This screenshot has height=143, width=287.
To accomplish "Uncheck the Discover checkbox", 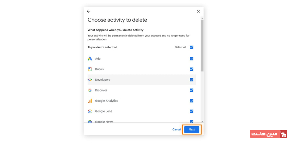I will pyautogui.click(x=192, y=90).
